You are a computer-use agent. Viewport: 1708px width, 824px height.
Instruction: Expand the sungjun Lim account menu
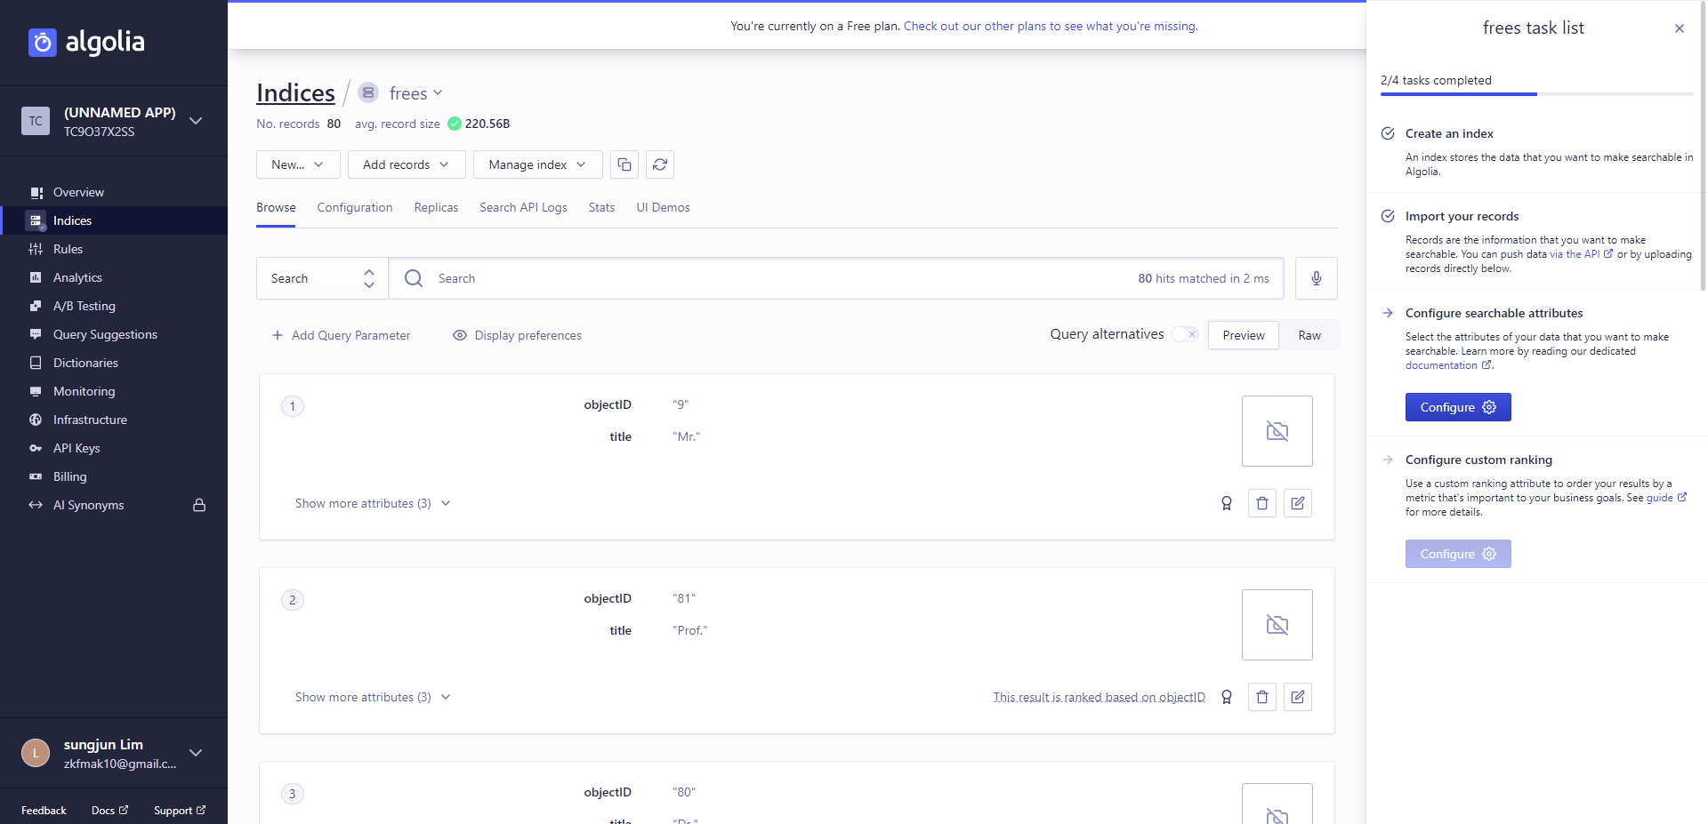tap(114, 753)
